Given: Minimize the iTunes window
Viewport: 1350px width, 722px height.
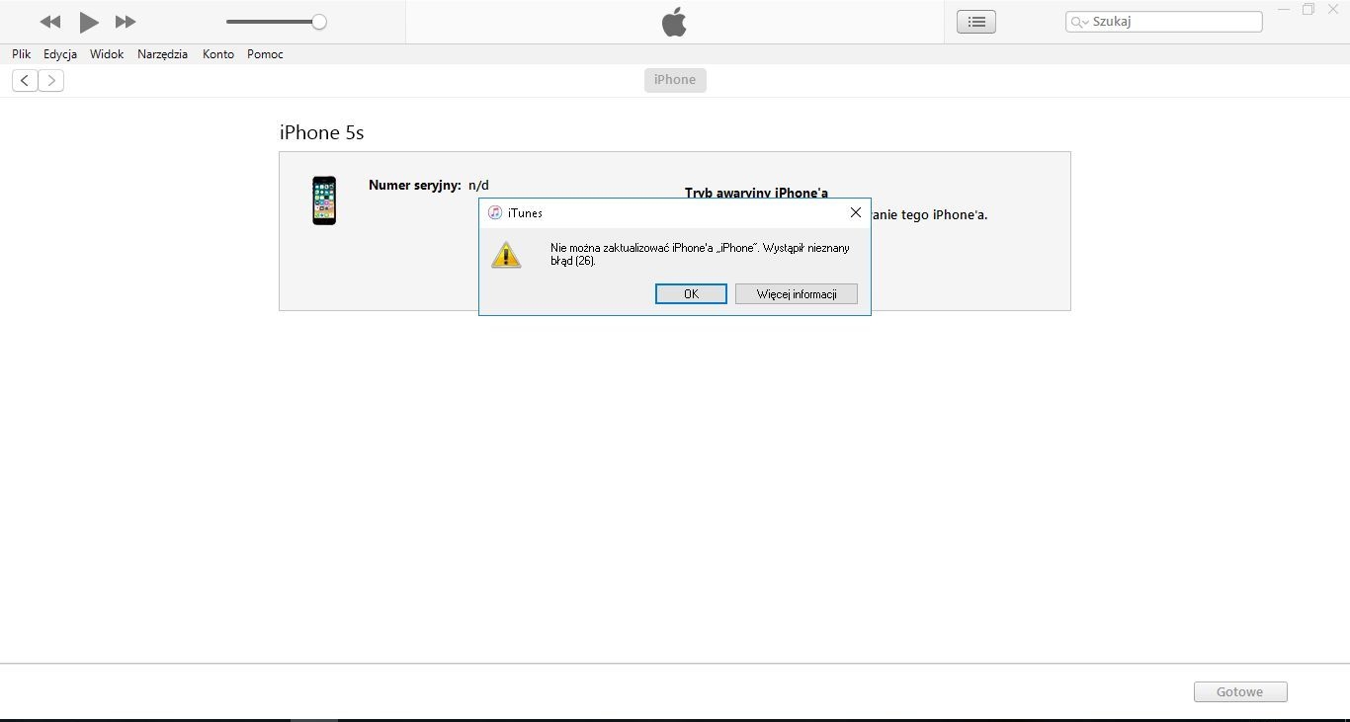Looking at the screenshot, I should (x=1284, y=10).
